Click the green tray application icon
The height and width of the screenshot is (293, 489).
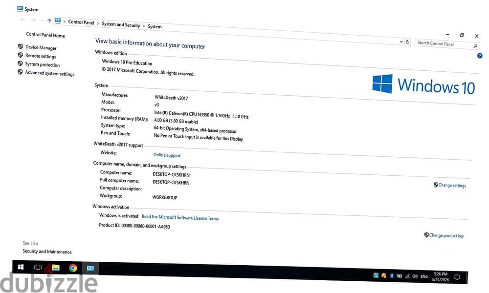(x=376, y=275)
